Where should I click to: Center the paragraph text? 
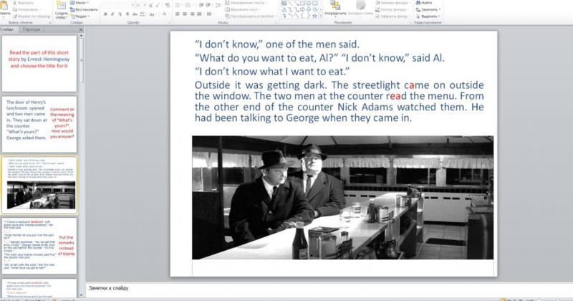pyautogui.click(x=185, y=14)
